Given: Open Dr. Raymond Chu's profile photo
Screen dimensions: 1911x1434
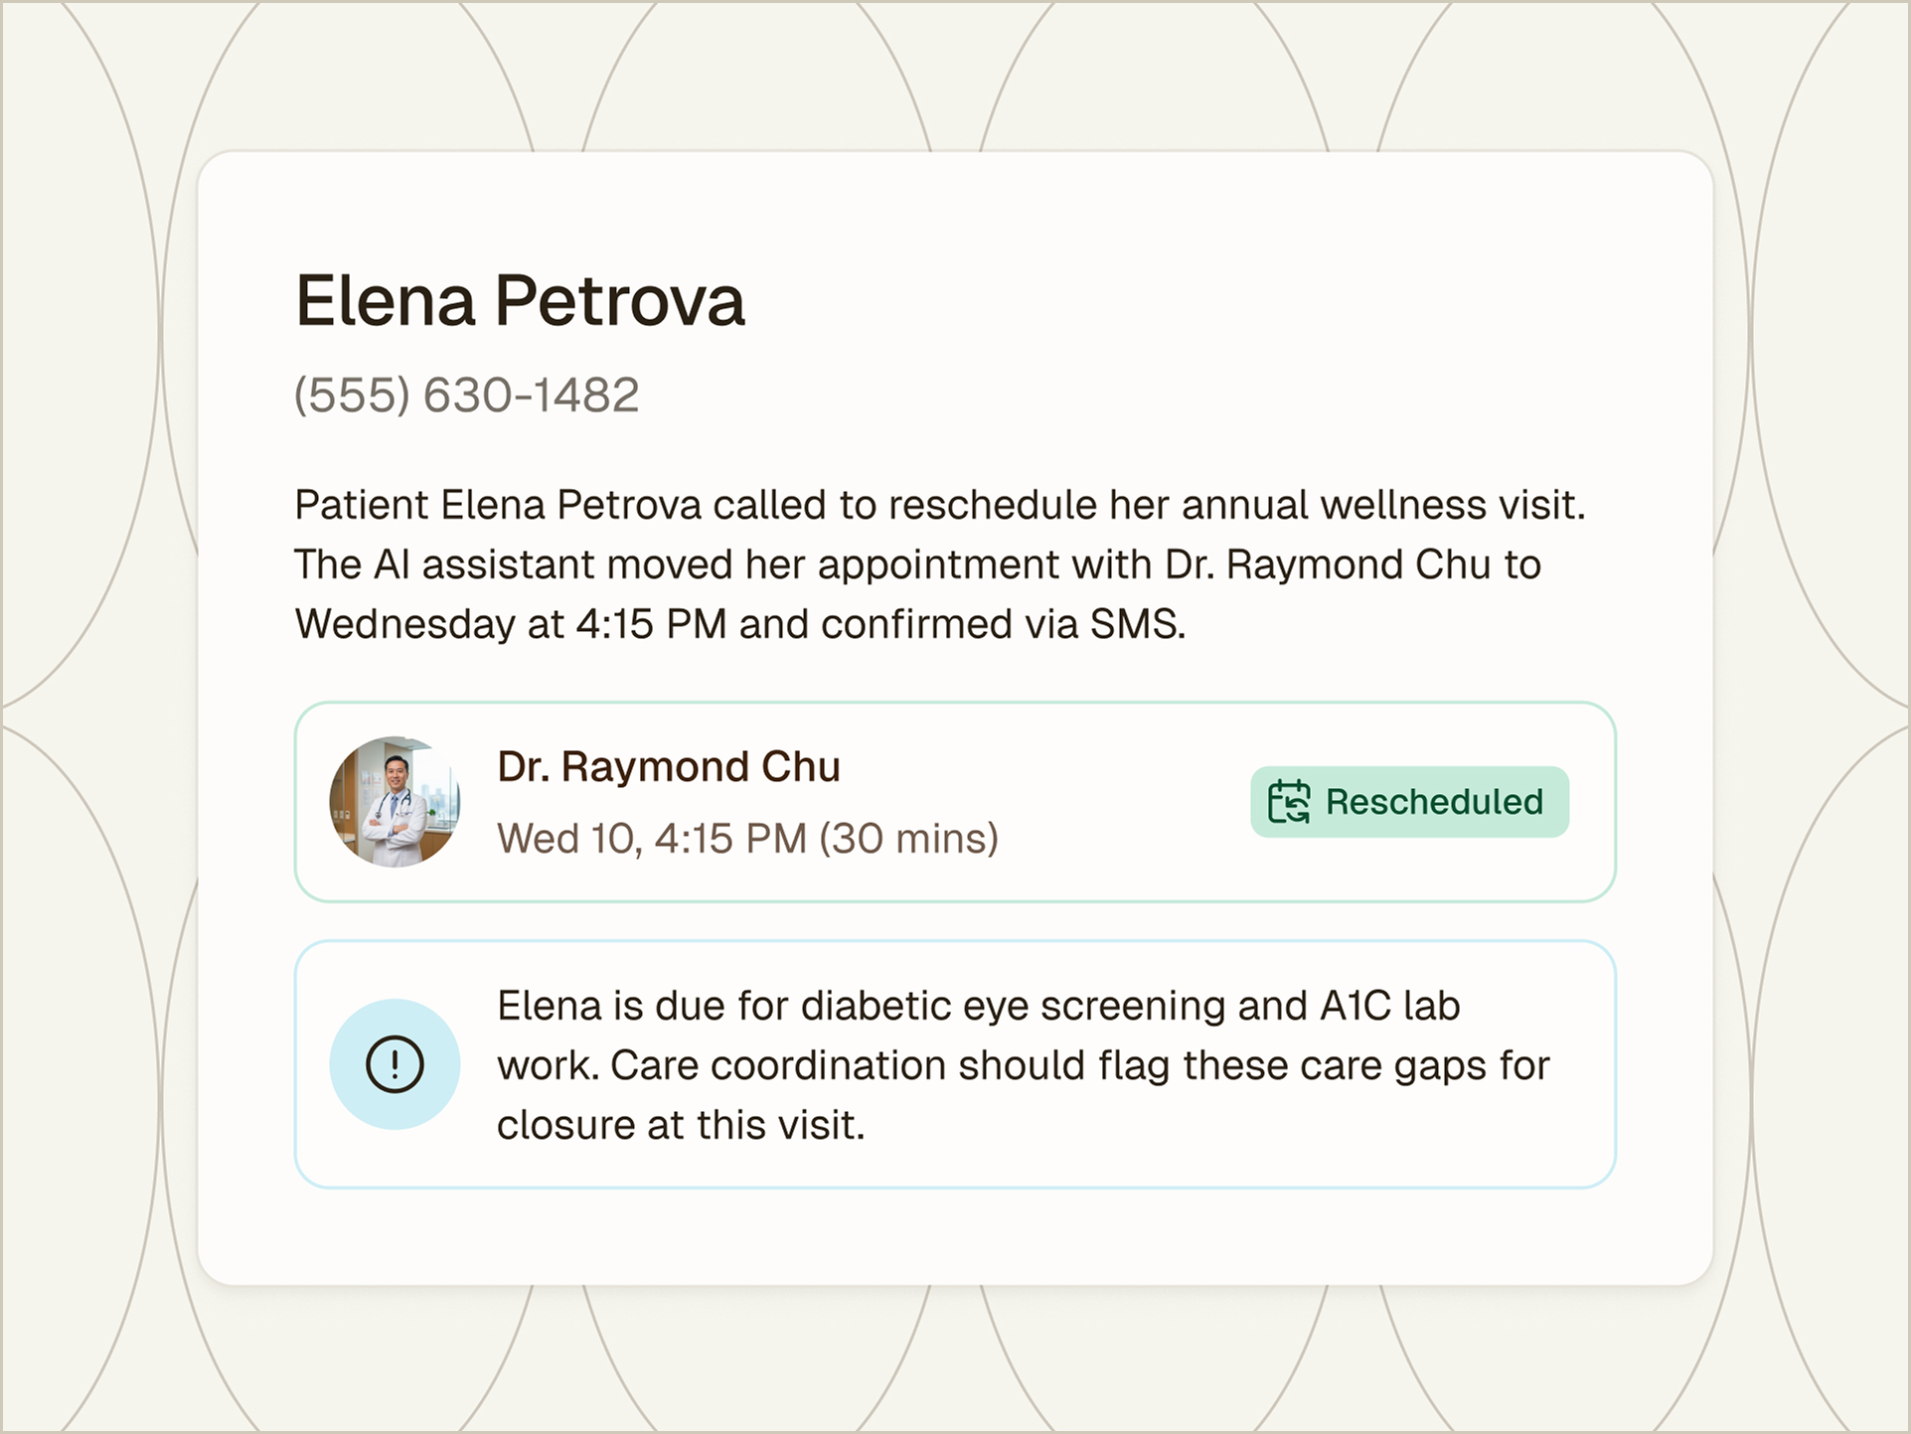Looking at the screenshot, I should [x=395, y=802].
